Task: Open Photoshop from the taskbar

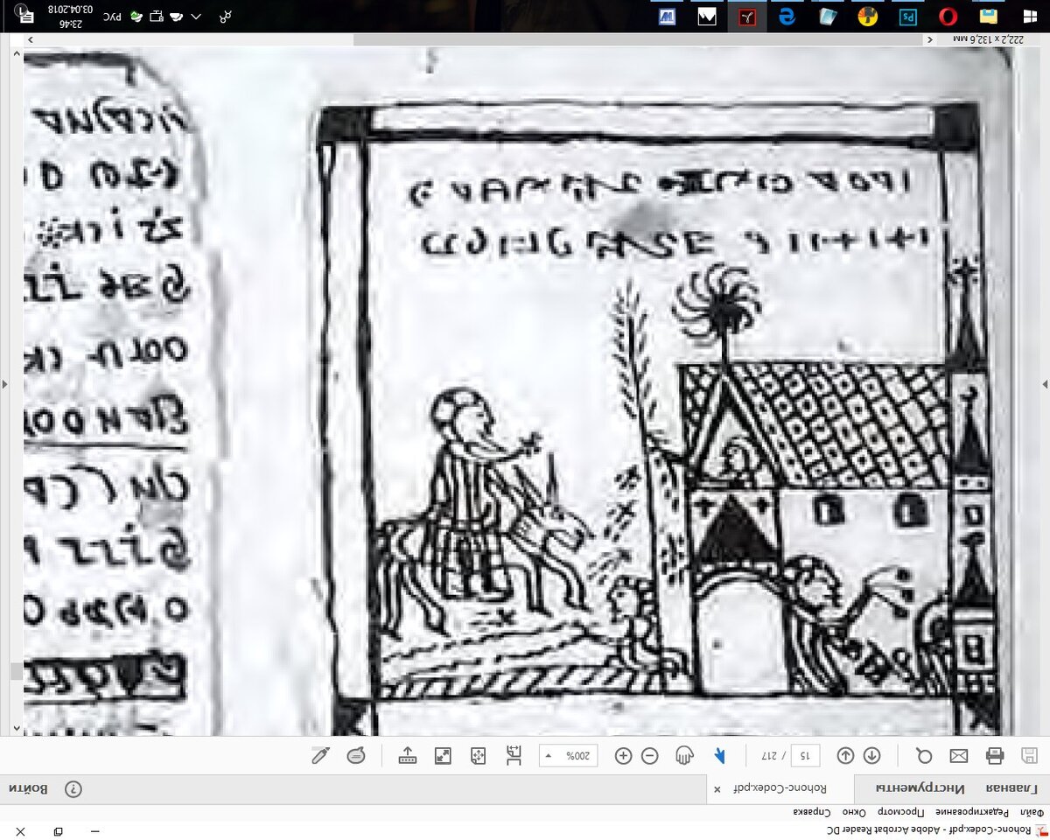Action: 908,16
